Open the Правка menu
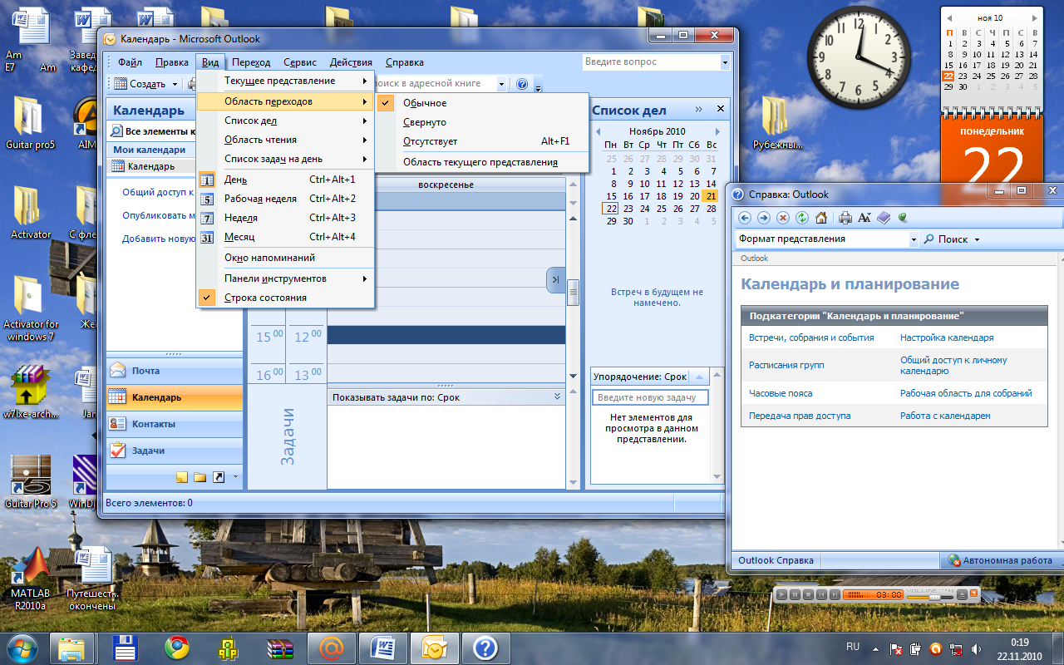The image size is (1064, 665). pyautogui.click(x=172, y=62)
